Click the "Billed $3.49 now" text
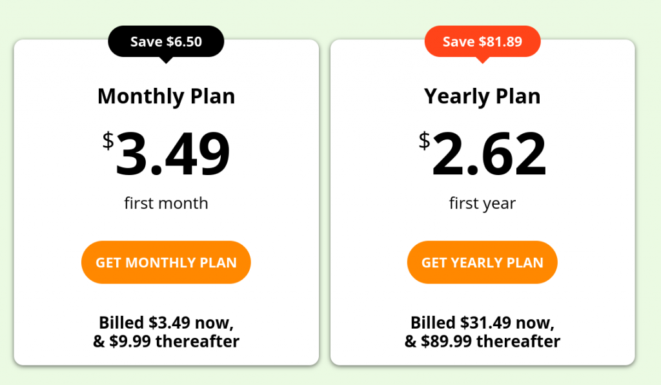 (166, 322)
